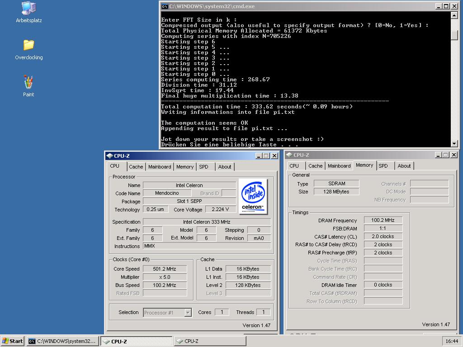The image size is (463, 347).
Task: Click the Cores count field
Action: click(x=222, y=312)
